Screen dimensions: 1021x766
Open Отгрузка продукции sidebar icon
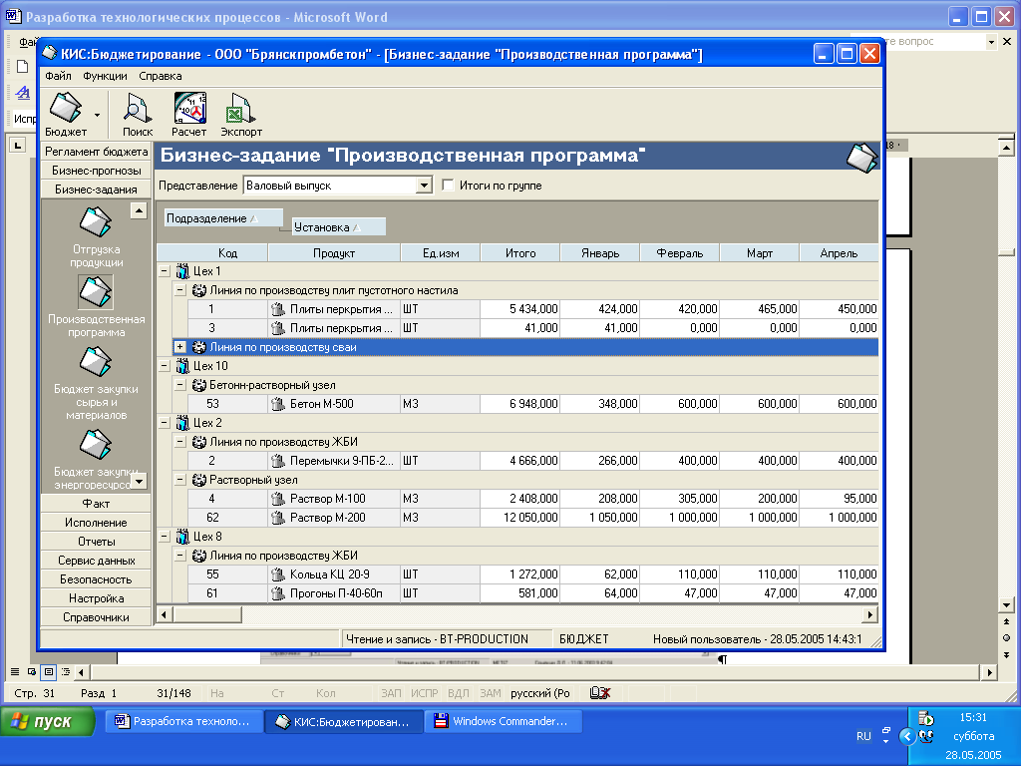click(96, 222)
